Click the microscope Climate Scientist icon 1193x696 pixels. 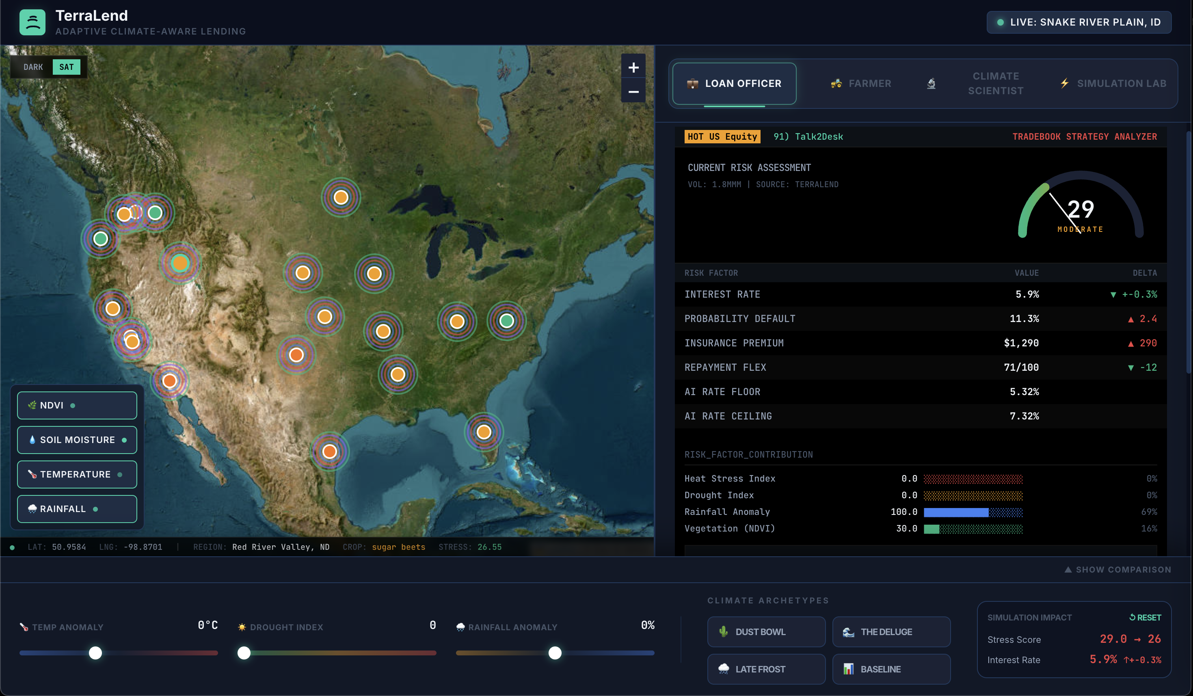(931, 84)
